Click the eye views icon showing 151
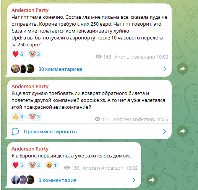 click(x=97, y=119)
